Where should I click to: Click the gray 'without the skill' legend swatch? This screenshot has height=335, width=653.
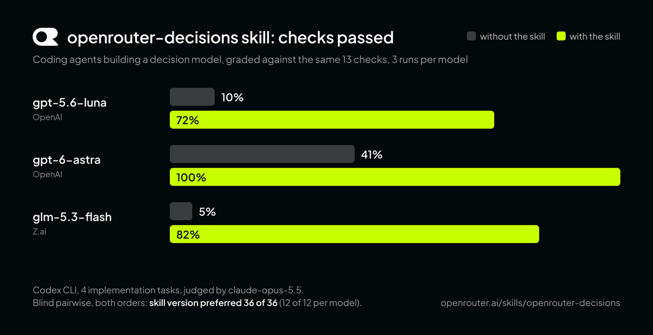(471, 36)
